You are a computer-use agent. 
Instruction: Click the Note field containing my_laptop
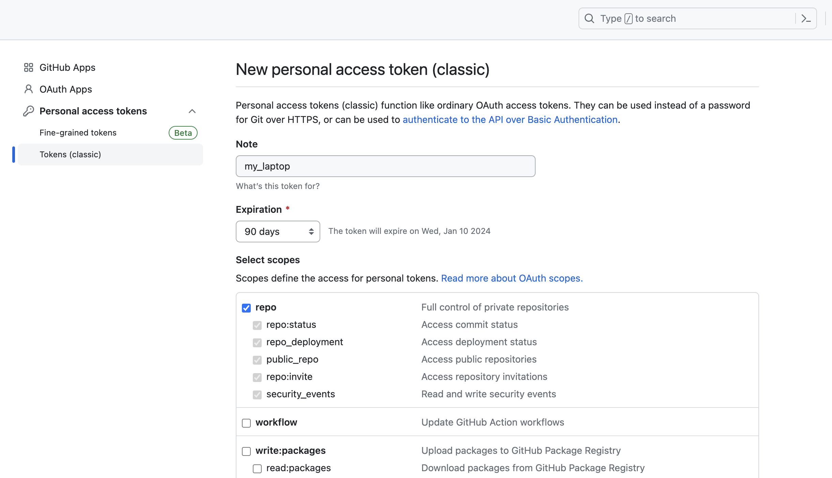pos(385,166)
